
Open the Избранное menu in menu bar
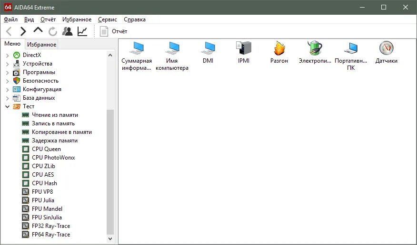(x=77, y=19)
